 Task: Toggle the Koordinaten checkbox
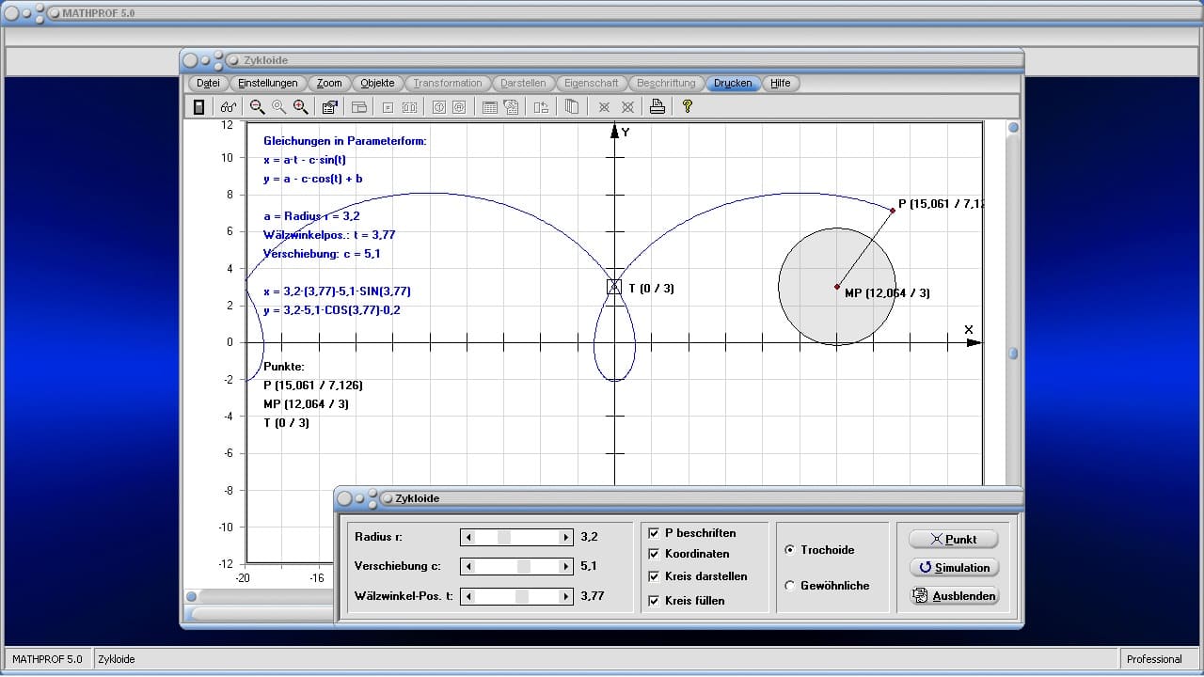point(654,554)
